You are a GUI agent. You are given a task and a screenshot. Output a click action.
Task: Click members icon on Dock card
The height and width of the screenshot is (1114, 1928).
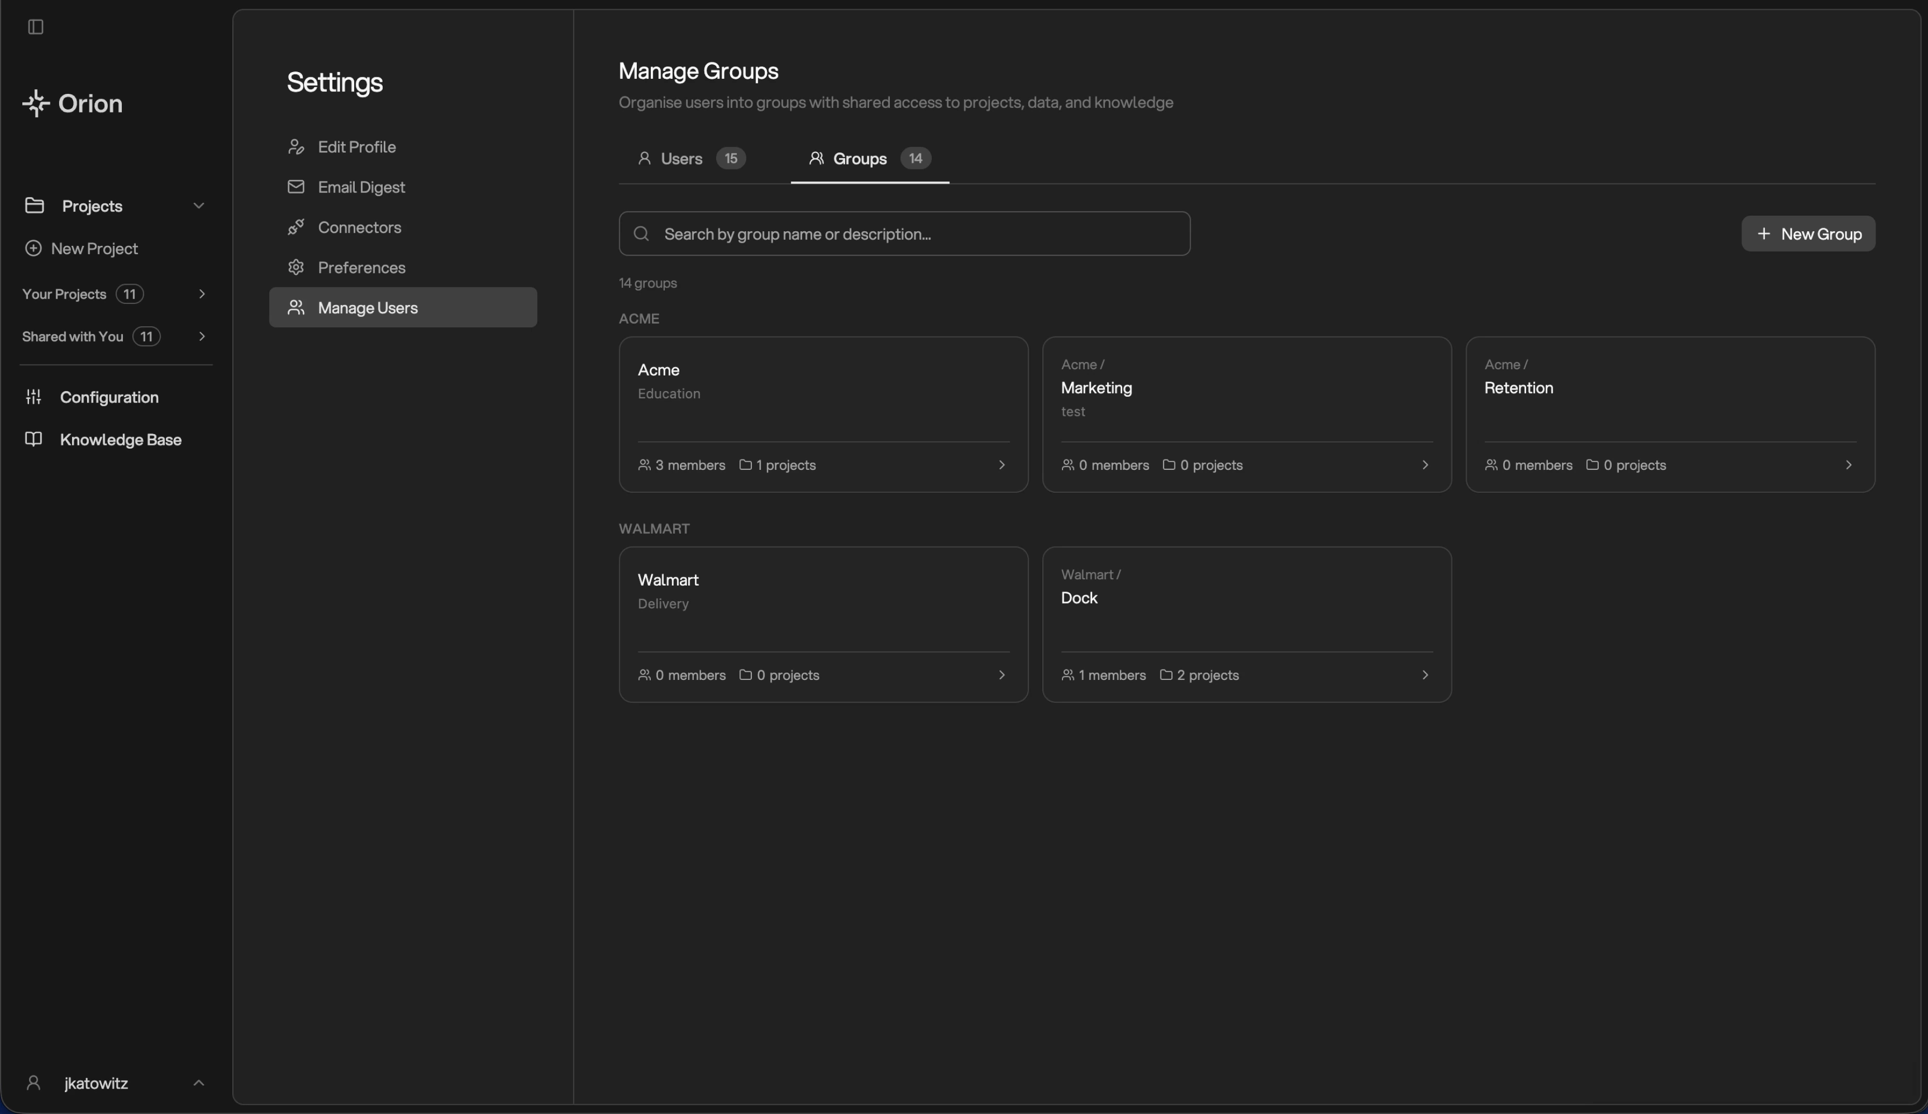point(1068,674)
